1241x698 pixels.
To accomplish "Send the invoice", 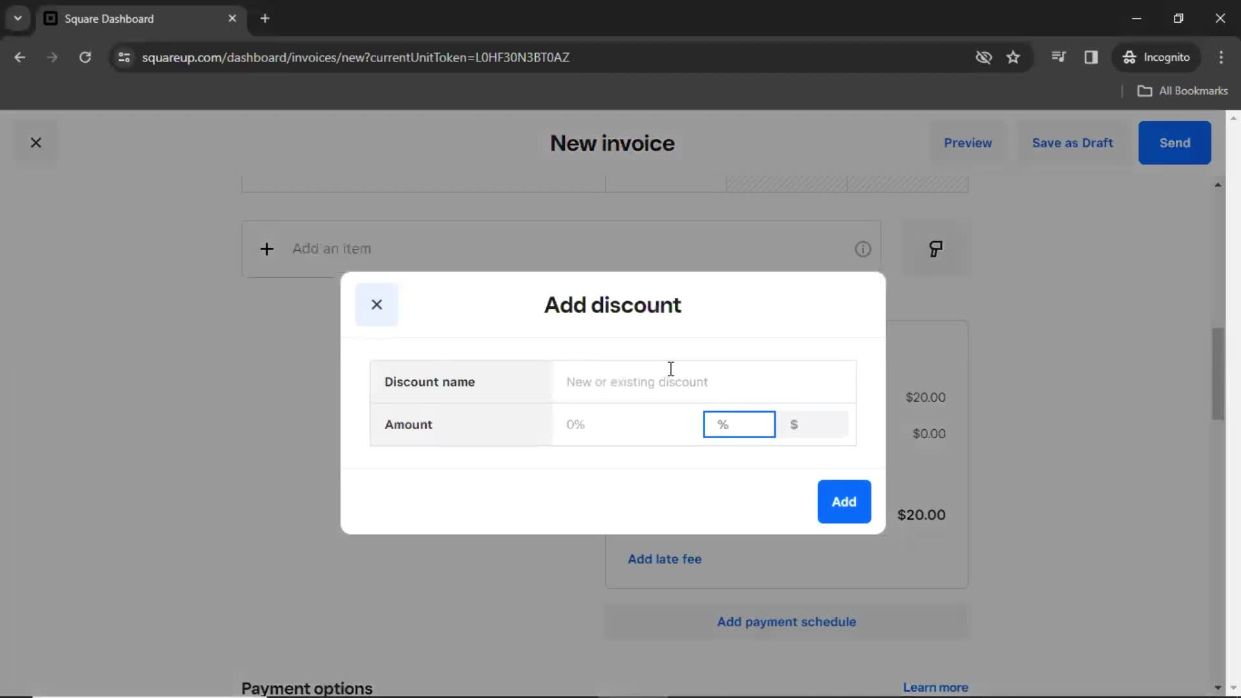I will [1174, 143].
